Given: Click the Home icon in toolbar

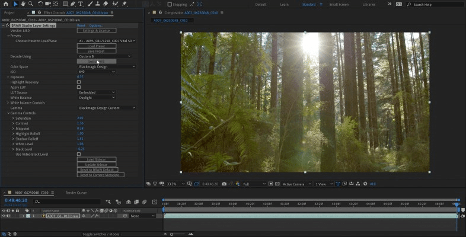Looking at the screenshot, I should click(x=5, y=4).
